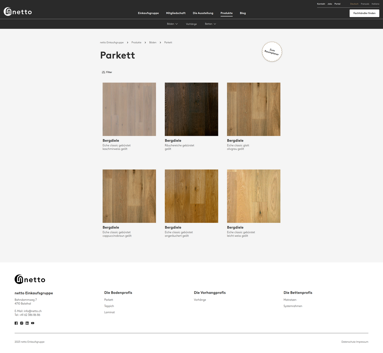Image resolution: width=383 pixels, height=353 pixels.
Task: Click the netto logo in footer
Action: (30, 279)
